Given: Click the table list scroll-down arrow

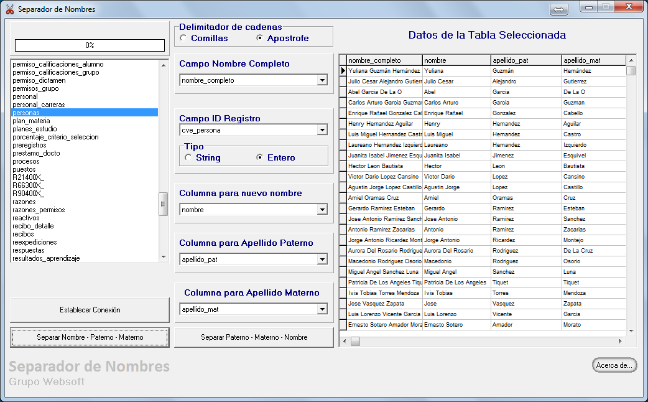Looking at the screenshot, I should click(x=163, y=257).
